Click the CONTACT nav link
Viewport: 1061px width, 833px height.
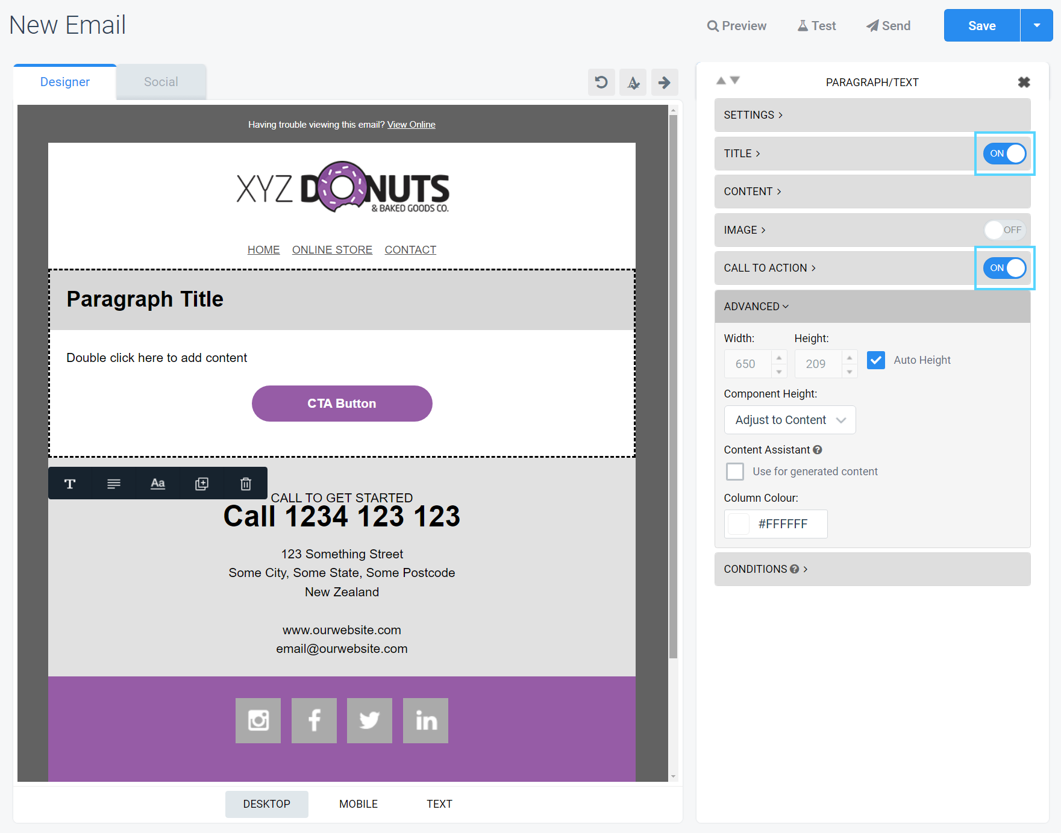point(410,250)
